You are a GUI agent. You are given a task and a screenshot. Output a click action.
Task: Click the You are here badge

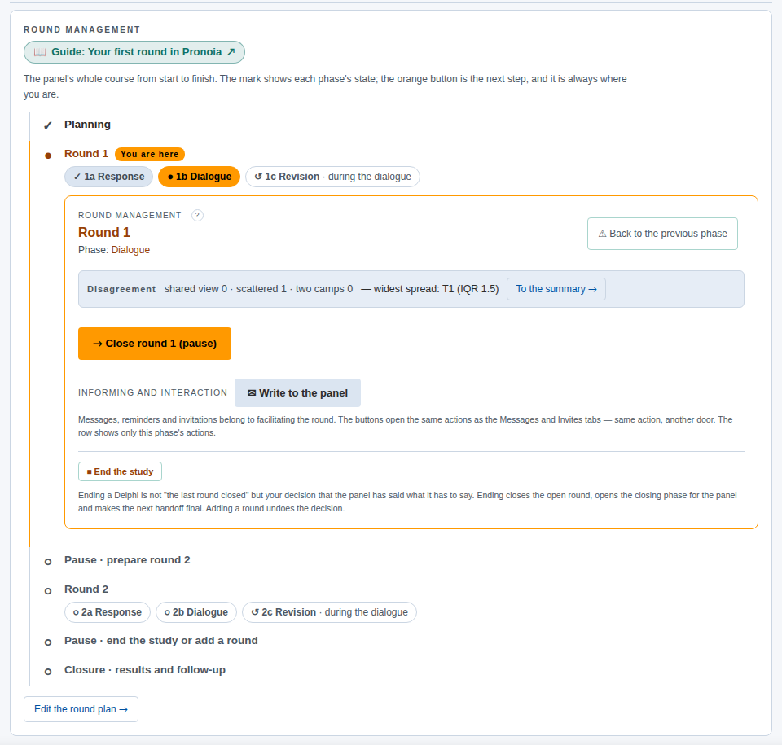[x=150, y=154]
